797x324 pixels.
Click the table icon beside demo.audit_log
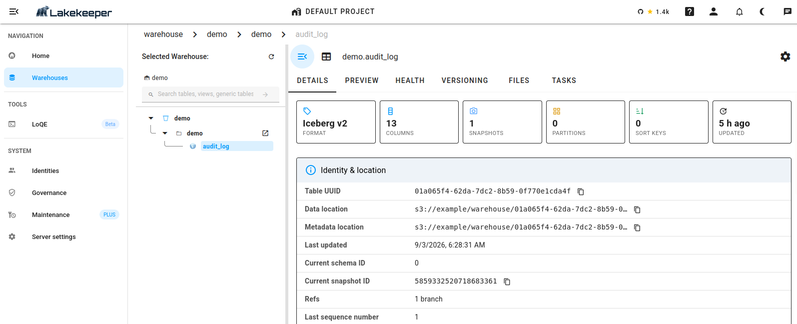click(326, 56)
